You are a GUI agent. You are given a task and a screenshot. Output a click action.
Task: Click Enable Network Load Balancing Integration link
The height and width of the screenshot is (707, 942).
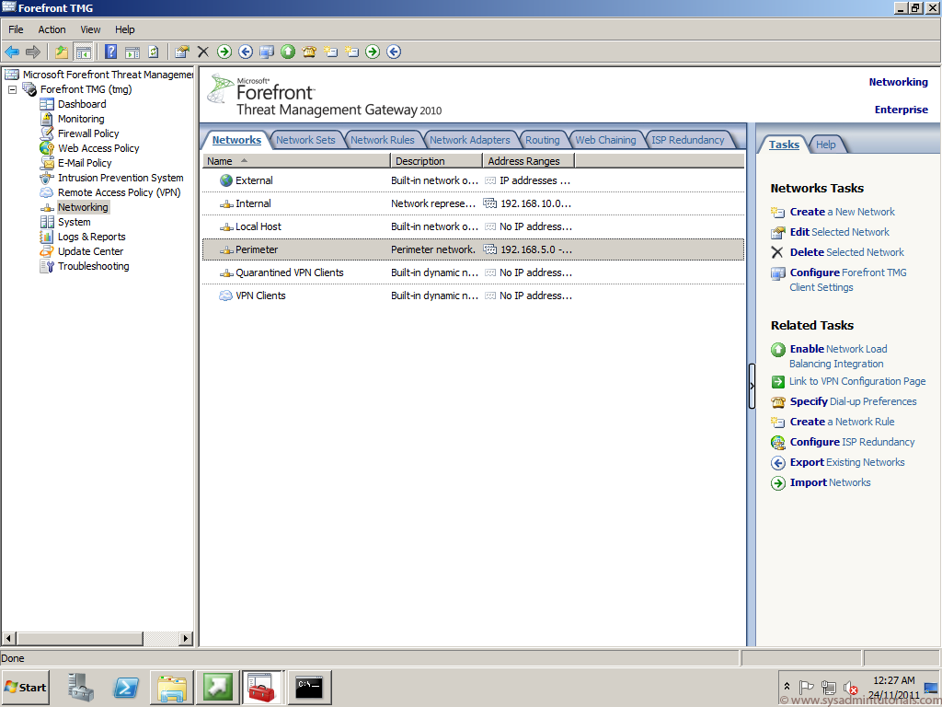pyautogui.click(x=837, y=356)
